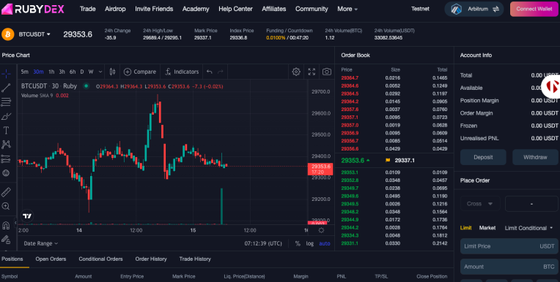
Task: Expand more timeframe options chevron
Action: 100,72
